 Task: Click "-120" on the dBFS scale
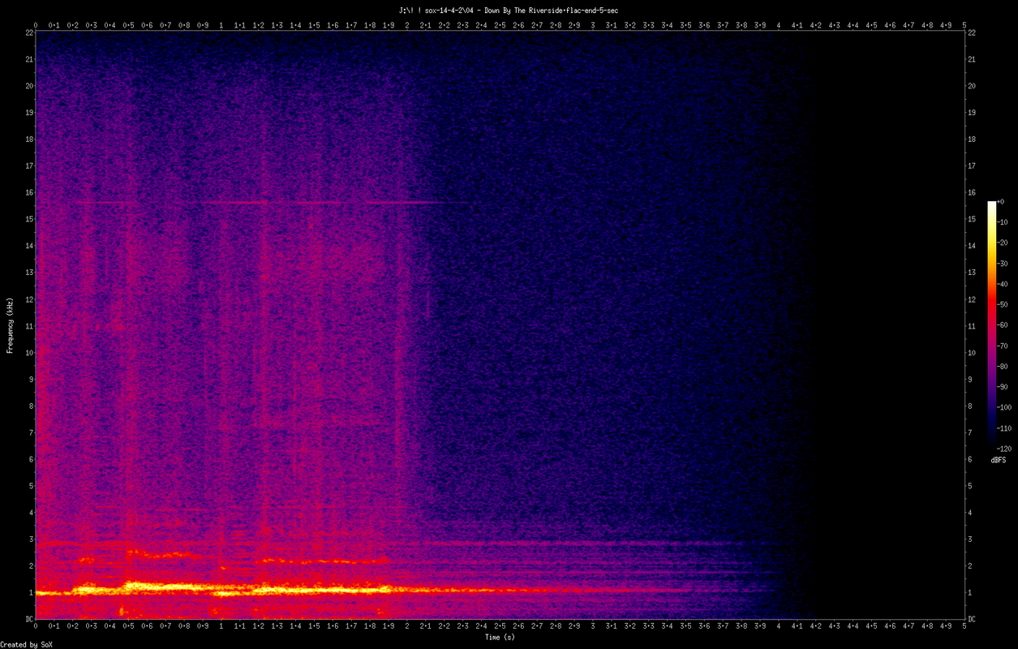(x=1004, y=448)
